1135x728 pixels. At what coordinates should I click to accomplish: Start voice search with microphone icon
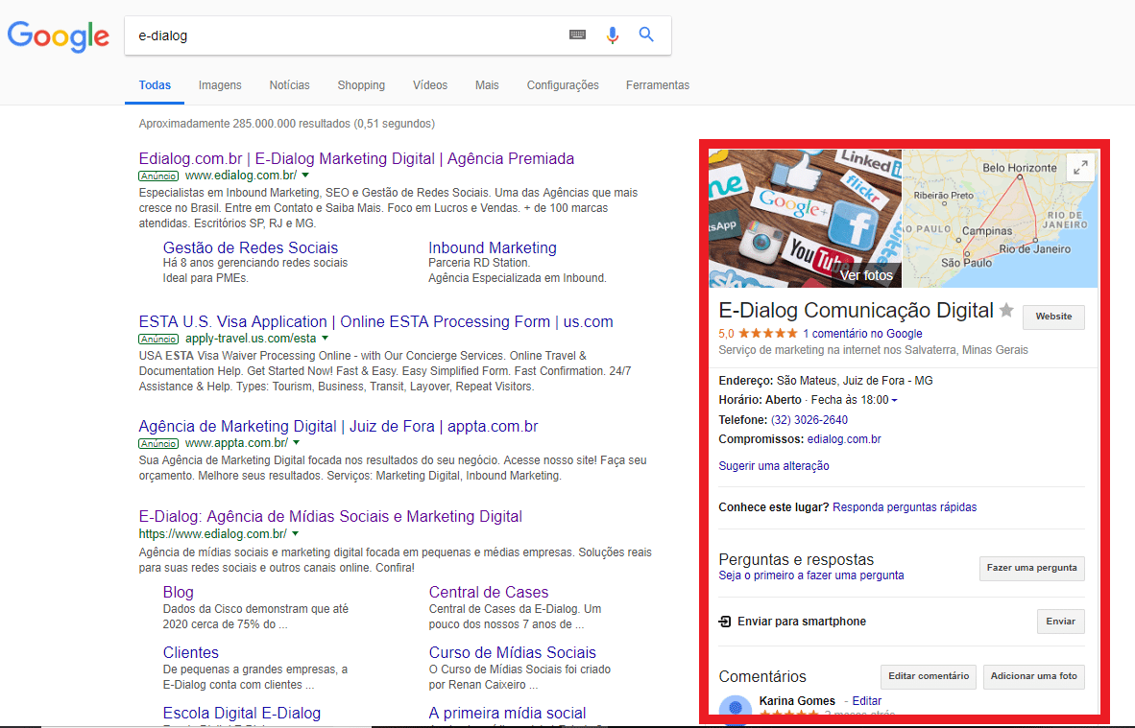point(613,35)
